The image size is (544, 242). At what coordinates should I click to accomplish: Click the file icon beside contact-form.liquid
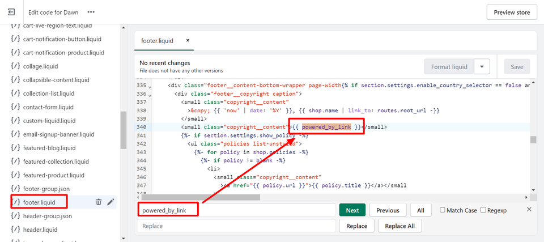coord(15,107)
